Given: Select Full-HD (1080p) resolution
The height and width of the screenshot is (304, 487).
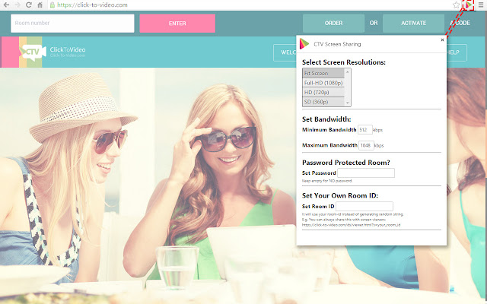Looking at the screenshot, I should pos(323,83).
